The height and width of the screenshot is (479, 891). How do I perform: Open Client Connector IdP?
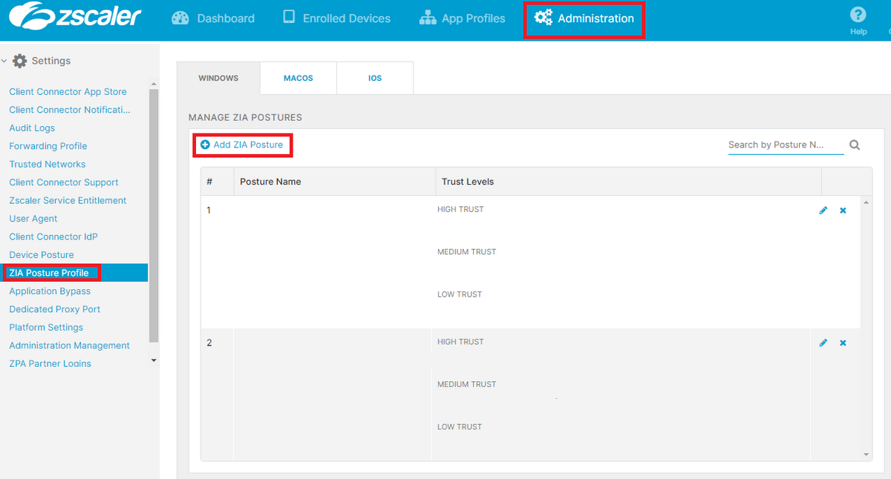(53, 237)
